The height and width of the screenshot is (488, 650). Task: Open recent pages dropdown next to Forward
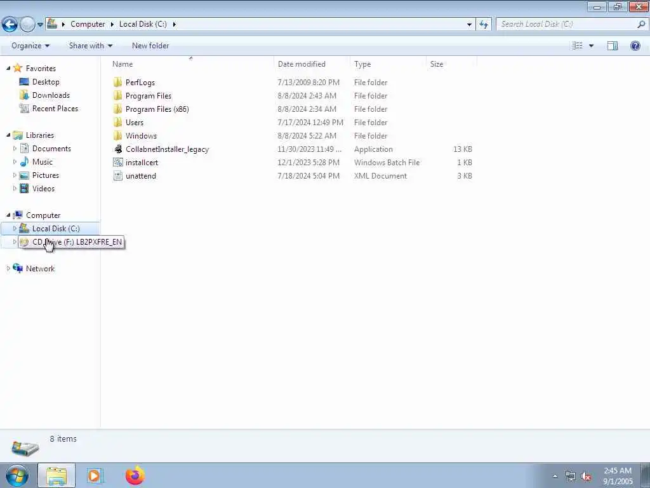point(40,25)
